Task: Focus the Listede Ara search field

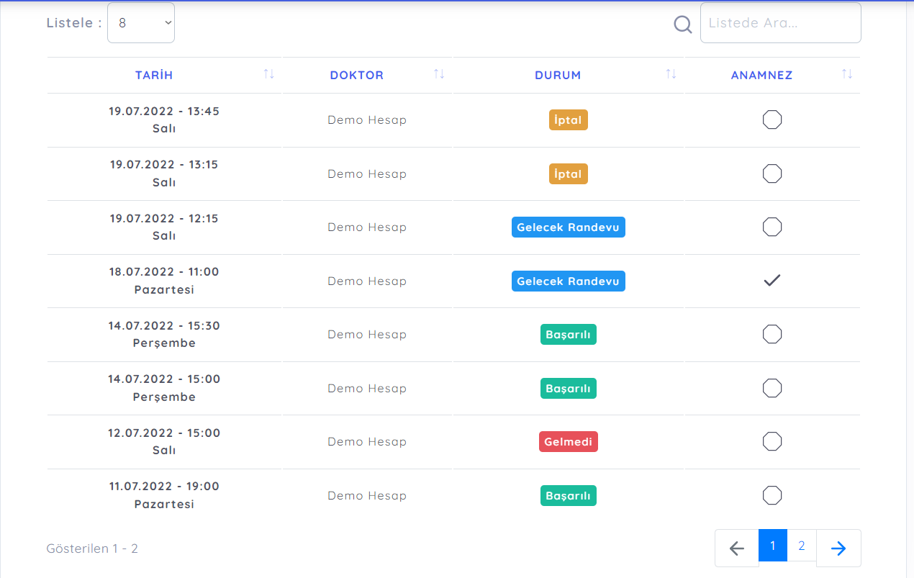Action: click(780, 23)
